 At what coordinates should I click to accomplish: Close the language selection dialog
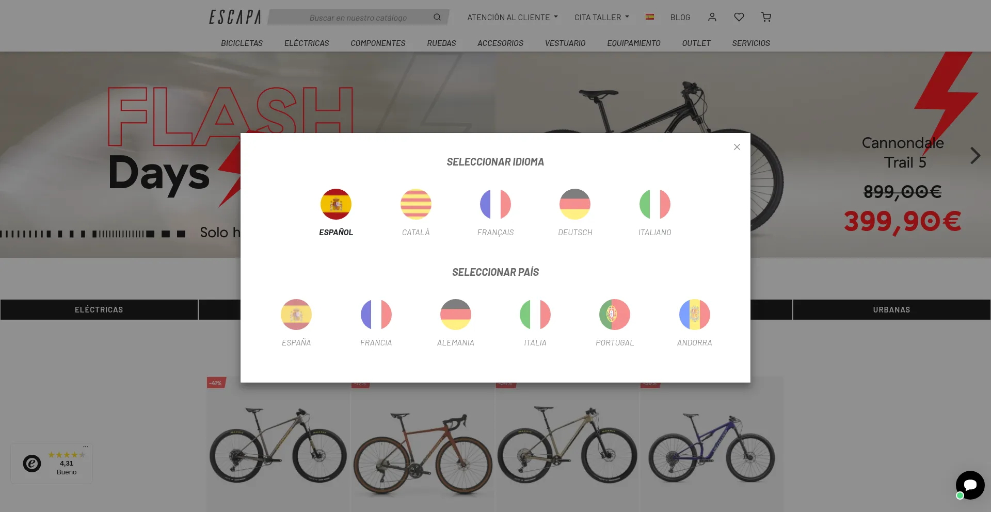tap(737, 147)
